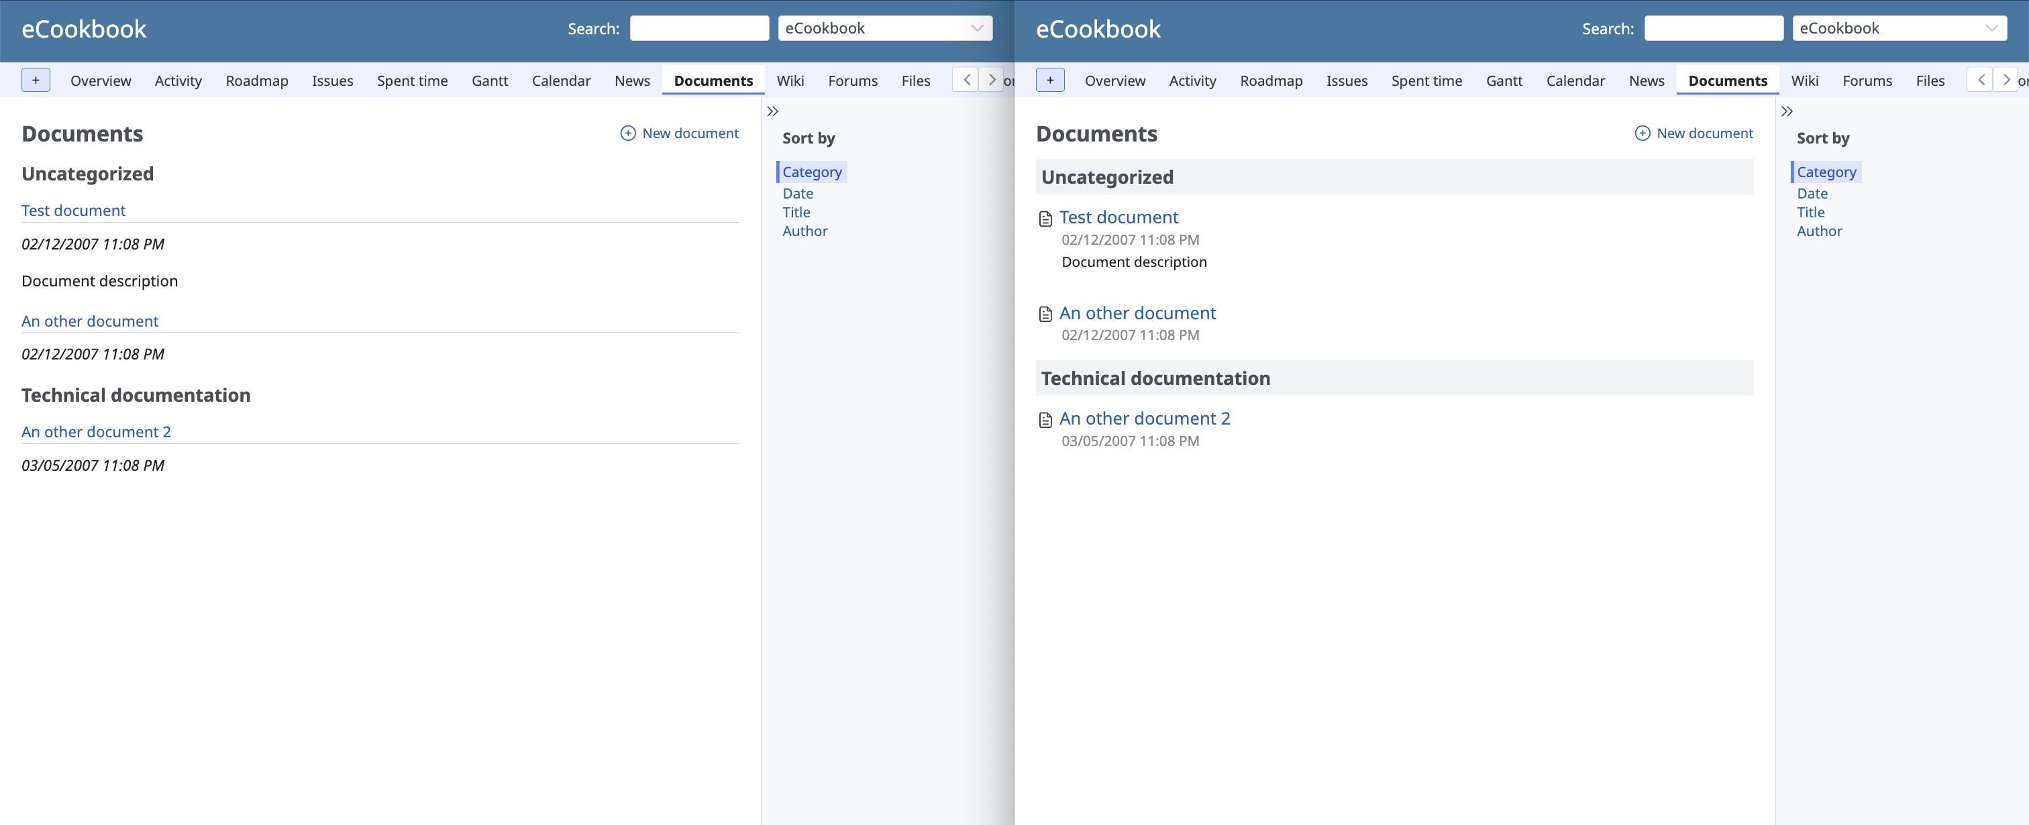Click the tab scroll-right arrow in left window
This screenshot has height=825, width=2029.
(x=991, y=80)
